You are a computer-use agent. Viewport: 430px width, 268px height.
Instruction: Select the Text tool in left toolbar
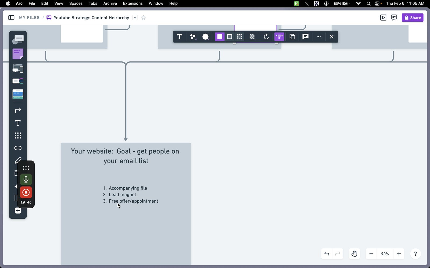[18, 123]
